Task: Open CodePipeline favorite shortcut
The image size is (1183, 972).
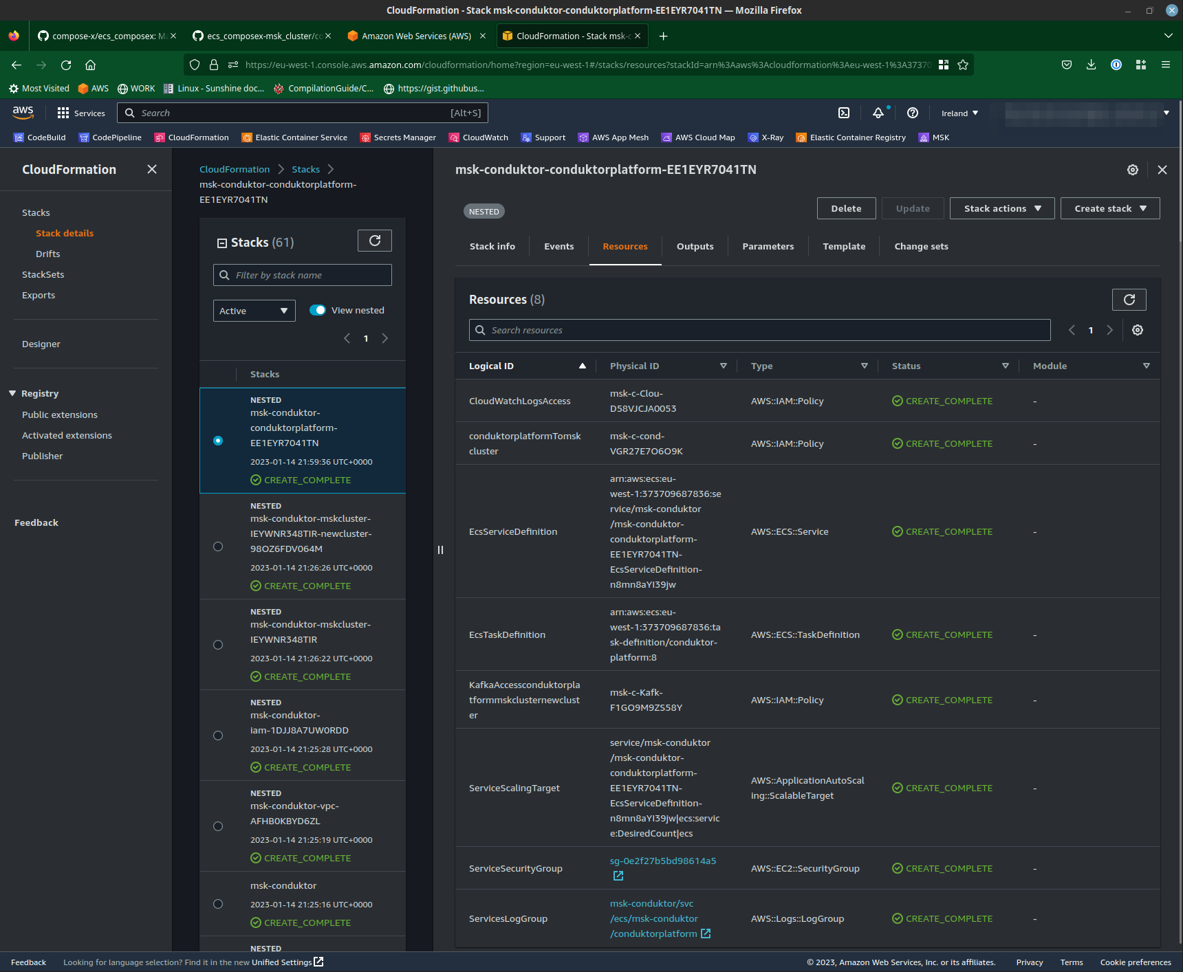Action: (x=110, y=137)
